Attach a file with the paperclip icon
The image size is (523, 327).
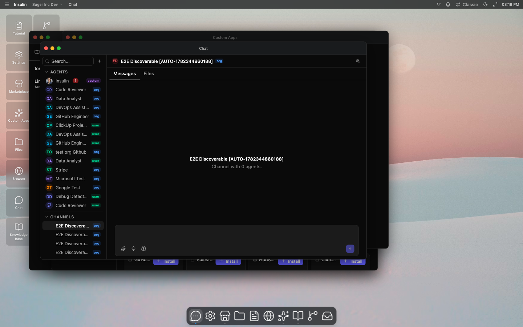point(123,249)
